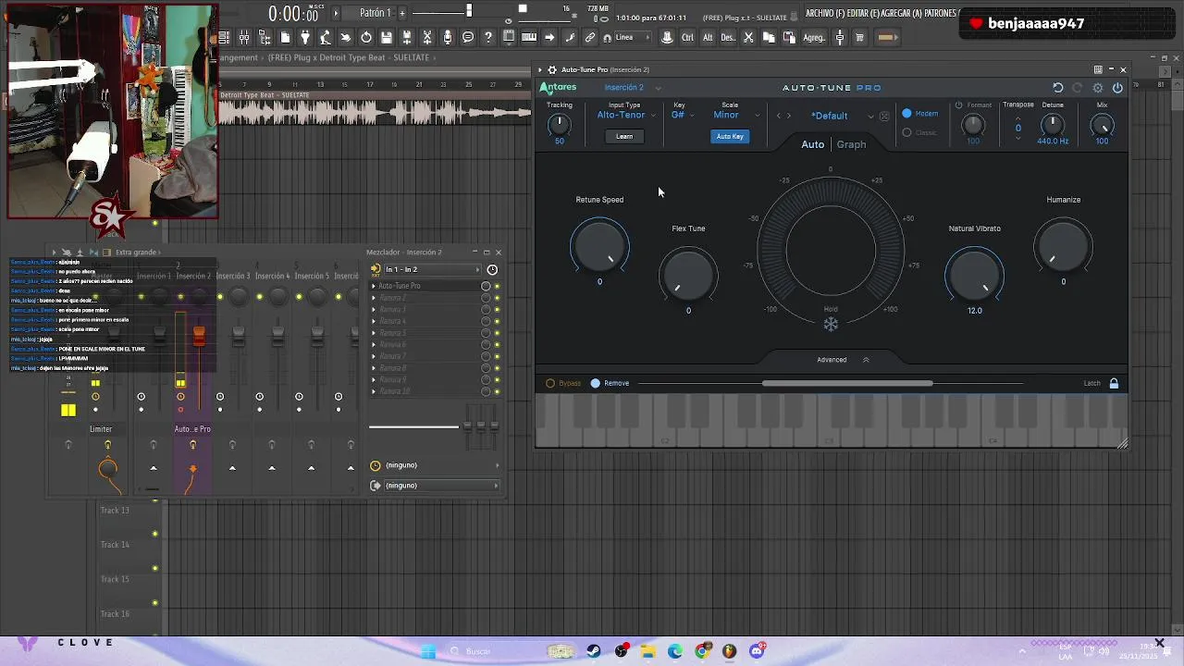Screen dimensions: 1184x666
Task: Click the speech bubble comment icon
Action: [x=468, y=38]
